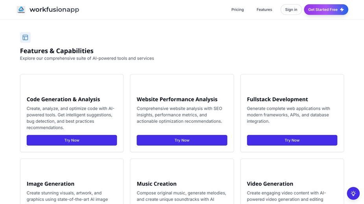This screenshot has height=204, width=364.
Task: Click the lightbulb floating button
Action: 353,193
